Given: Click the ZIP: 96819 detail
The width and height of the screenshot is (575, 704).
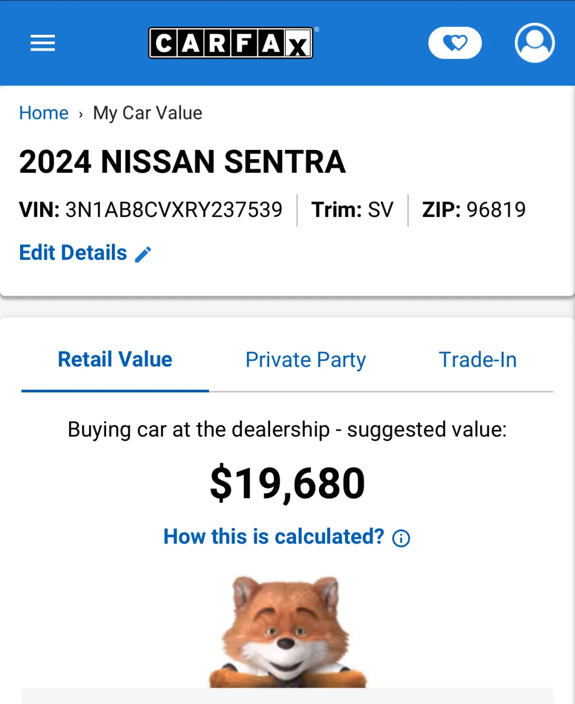Looking at the screenshot, I should coord(474,210).
